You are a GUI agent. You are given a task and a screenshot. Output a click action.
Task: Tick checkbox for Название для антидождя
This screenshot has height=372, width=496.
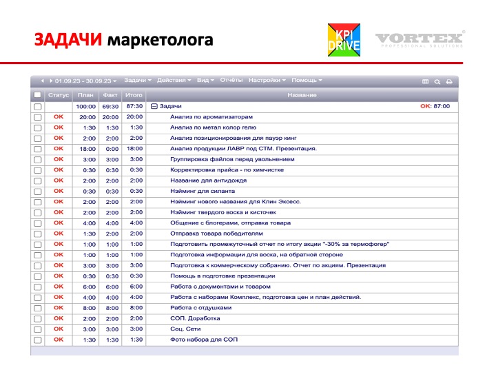click(x=38, y=181)
